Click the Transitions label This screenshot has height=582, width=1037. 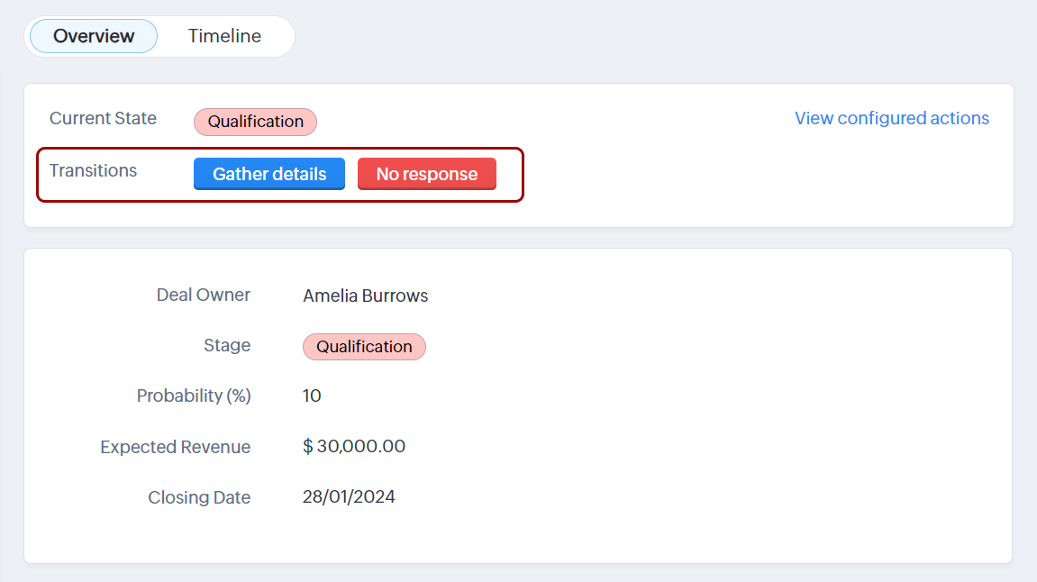pos(93,170)
